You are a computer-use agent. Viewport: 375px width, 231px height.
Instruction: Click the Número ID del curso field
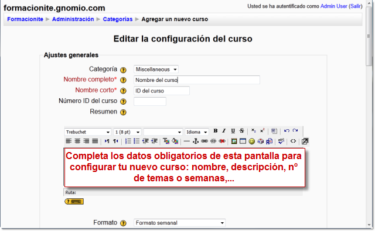(x=150, y=101)
